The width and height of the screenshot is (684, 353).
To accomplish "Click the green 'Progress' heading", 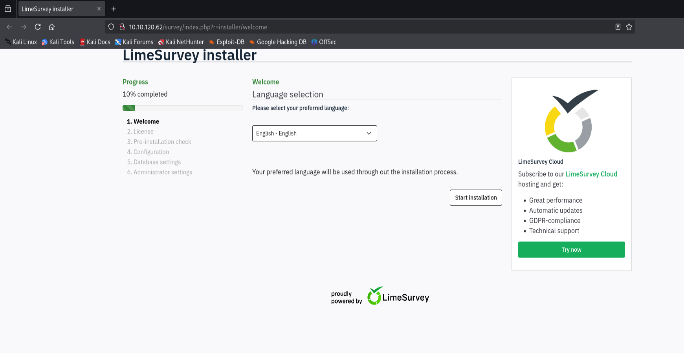I will pos(135,82).
